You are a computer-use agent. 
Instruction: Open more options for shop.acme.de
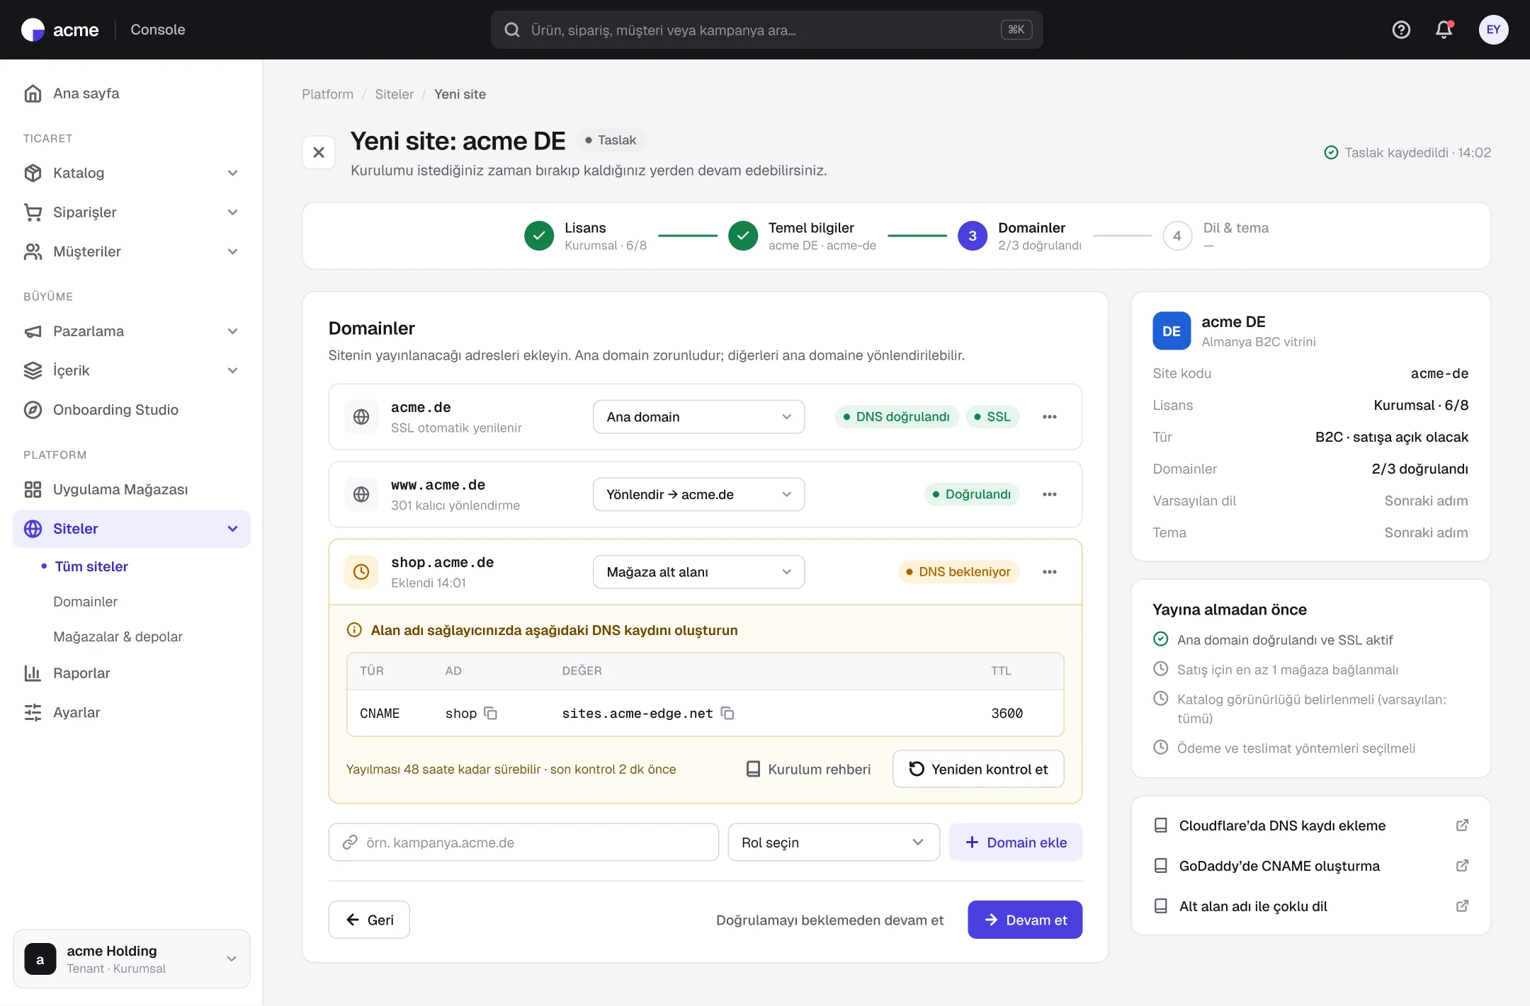1049,572
